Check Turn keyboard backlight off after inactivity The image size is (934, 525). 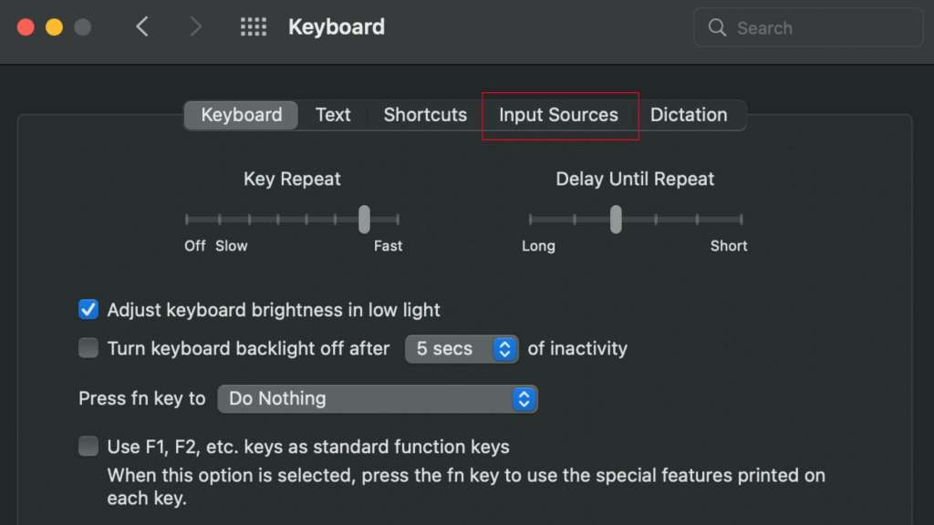(88, 347)
